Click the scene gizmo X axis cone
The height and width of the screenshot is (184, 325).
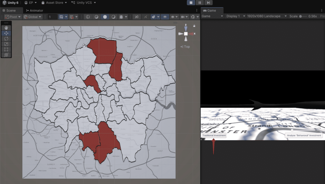click(x=191, y=34)
